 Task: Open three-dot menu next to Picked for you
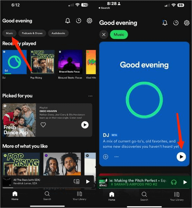click(90, 96)
